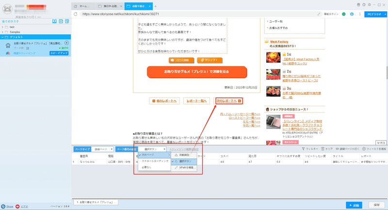This screenshot has height=210, width=388.
Task: Collapse the data panel with 折る button
Action: [381, 143]
